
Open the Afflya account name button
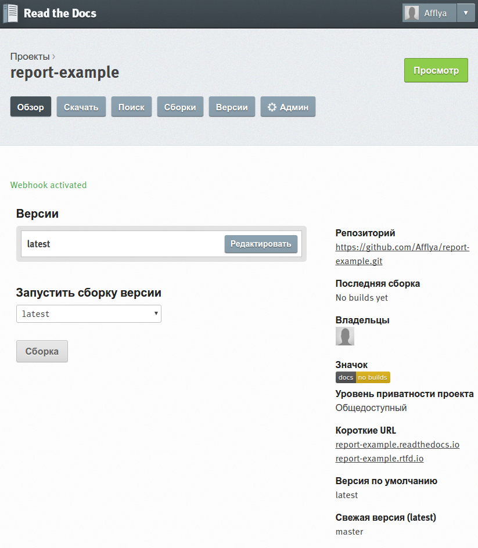coord(429,13)
